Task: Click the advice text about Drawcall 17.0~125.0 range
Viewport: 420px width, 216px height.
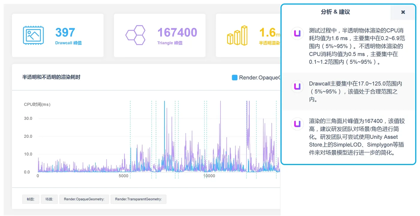Action: click(x=355, y=91)
